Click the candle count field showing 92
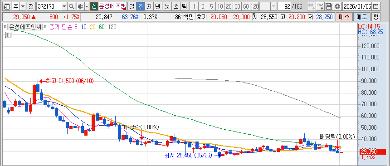This screenshot has height=166, width=390. tap(284, 6)
